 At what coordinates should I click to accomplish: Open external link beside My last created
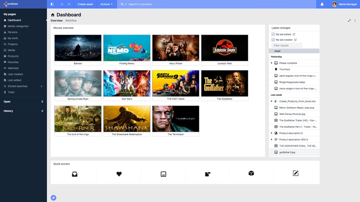pos(295,40)
